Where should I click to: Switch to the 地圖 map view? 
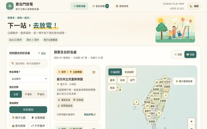(x=190, y=55)
